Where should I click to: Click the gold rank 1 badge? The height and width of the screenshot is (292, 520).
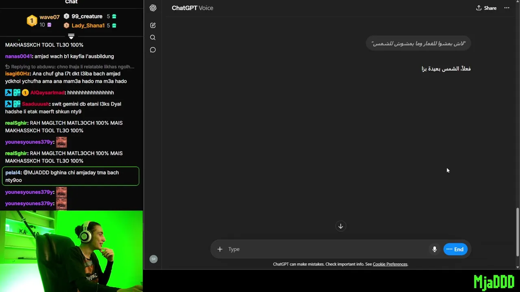click(32, 21)
